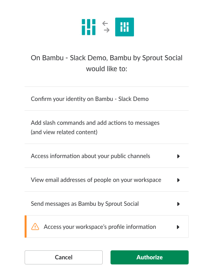Click Access your workspace's profile information text

click(x=100, y=227)
